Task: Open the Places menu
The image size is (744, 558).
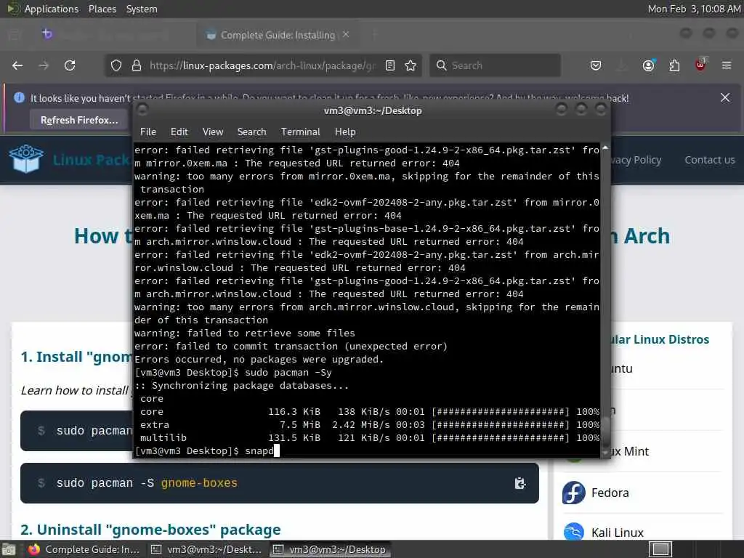Action: [x=102, y=9]
